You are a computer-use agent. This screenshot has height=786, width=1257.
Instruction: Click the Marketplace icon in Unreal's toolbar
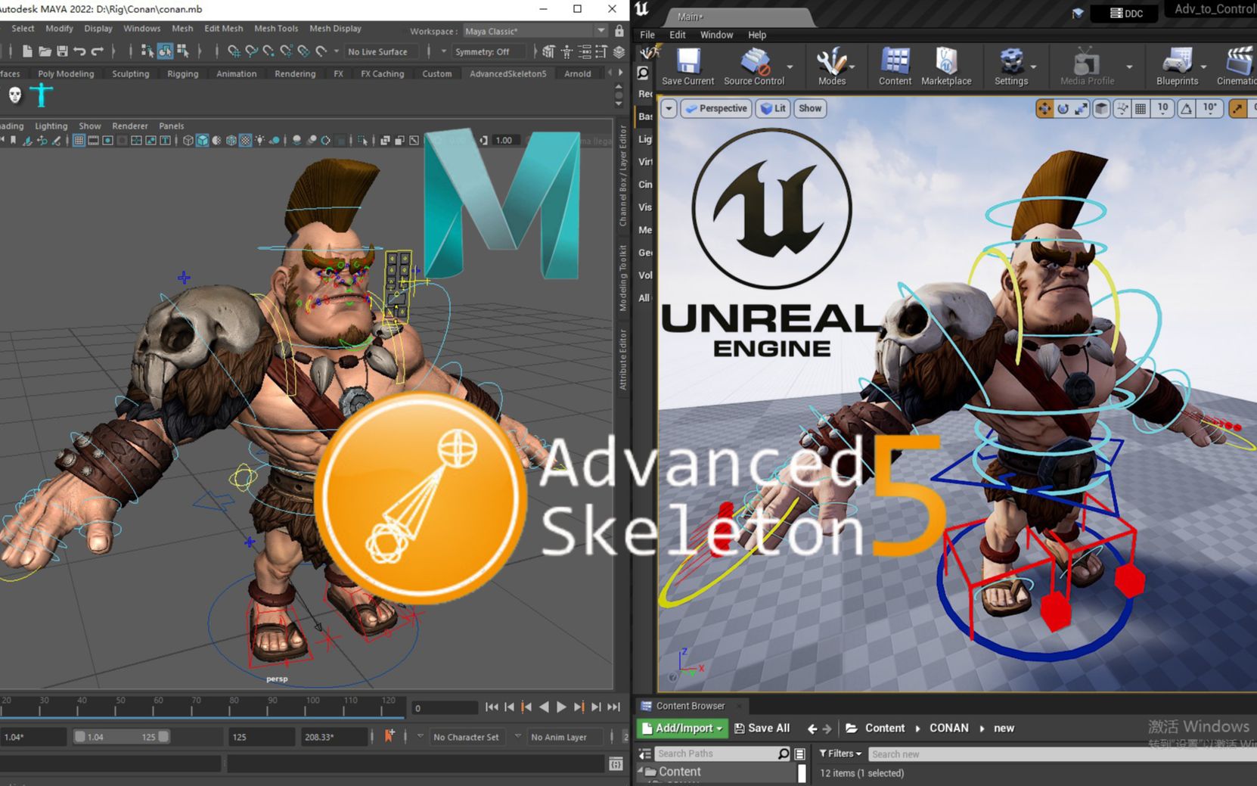tap(946, 61)
